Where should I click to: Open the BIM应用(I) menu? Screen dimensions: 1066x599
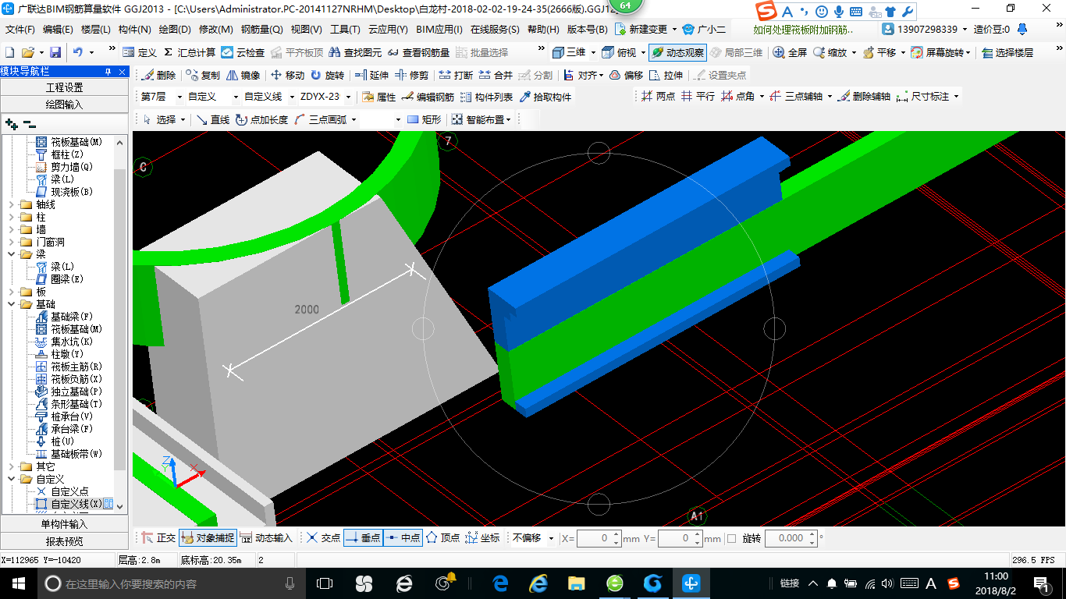pyautogui.click(x=439, y=30)
